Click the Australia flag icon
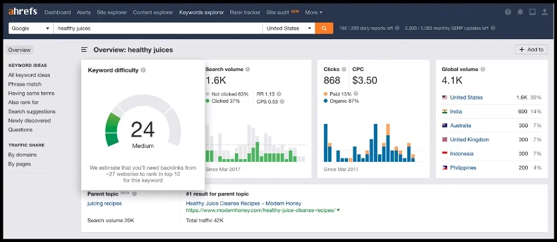This screenshot has height=242, width=557. (445, 125)
